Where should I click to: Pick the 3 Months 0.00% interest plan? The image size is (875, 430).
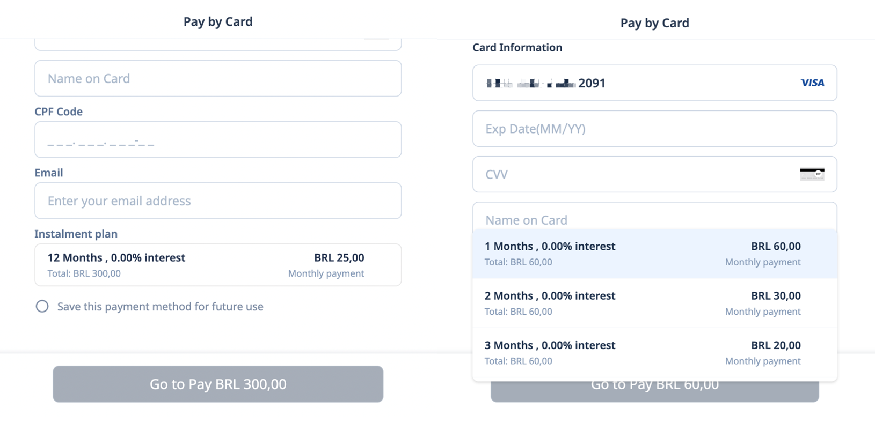(654, 352)
